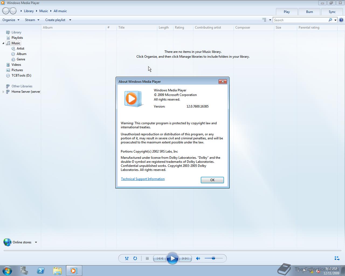Viewport: 345px width, 276px height.
Task: Switch to Now Playing view
Action: [337, 258]
